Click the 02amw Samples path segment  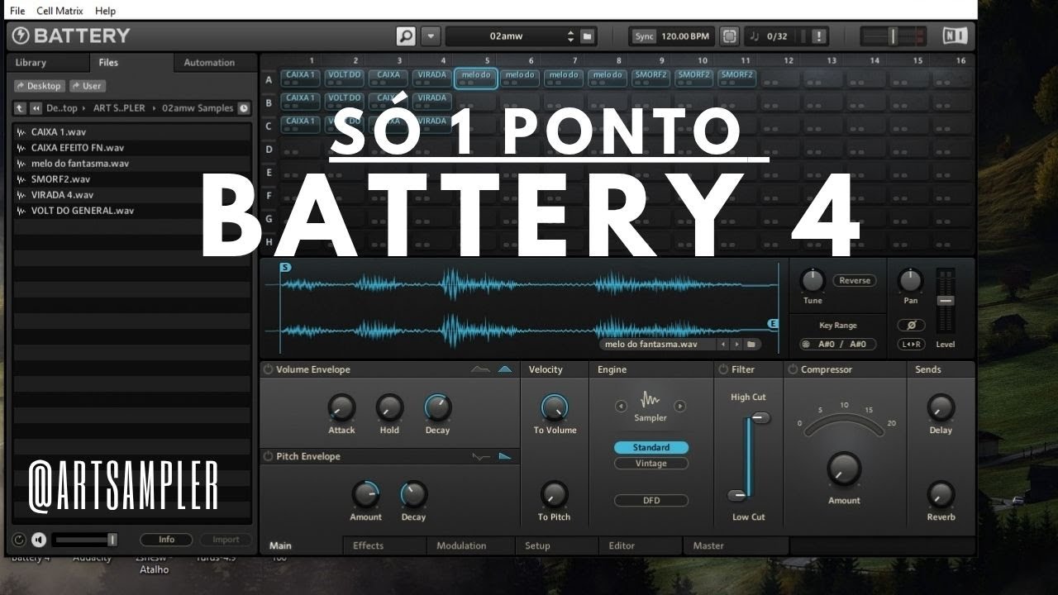pyautogui.click(x=198, y=108)
